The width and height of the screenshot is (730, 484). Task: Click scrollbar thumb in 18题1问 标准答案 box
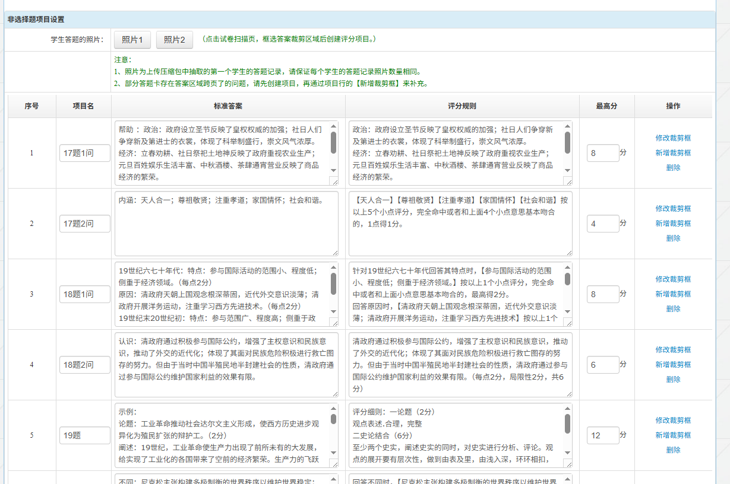tap(333, 284)
